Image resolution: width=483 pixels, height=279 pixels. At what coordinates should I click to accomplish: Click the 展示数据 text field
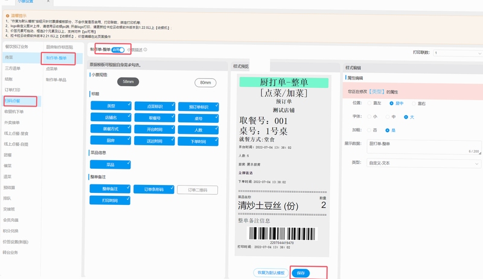[x=424, y=146]
